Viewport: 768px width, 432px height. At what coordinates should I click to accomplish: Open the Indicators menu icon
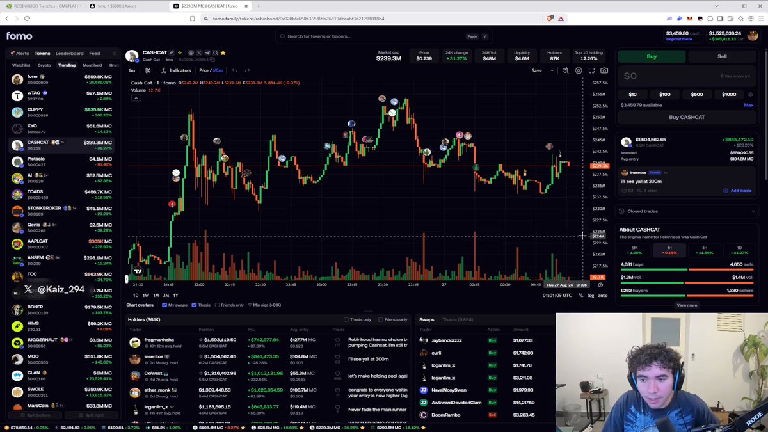164,70
